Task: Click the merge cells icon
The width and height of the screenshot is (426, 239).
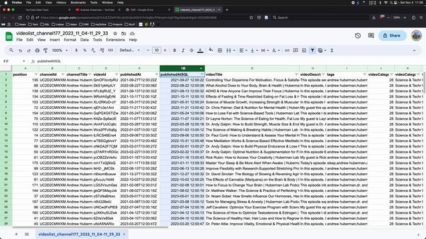Action: (228, 50)
